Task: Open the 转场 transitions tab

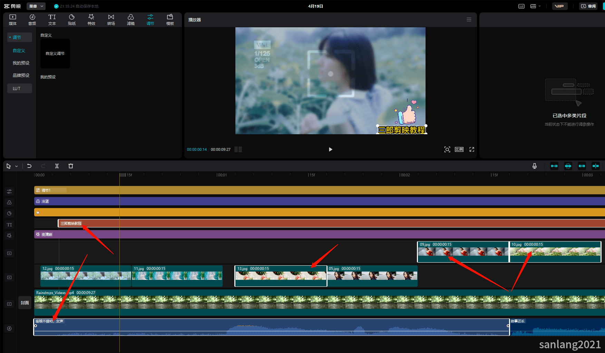Action: coord(111,20)
